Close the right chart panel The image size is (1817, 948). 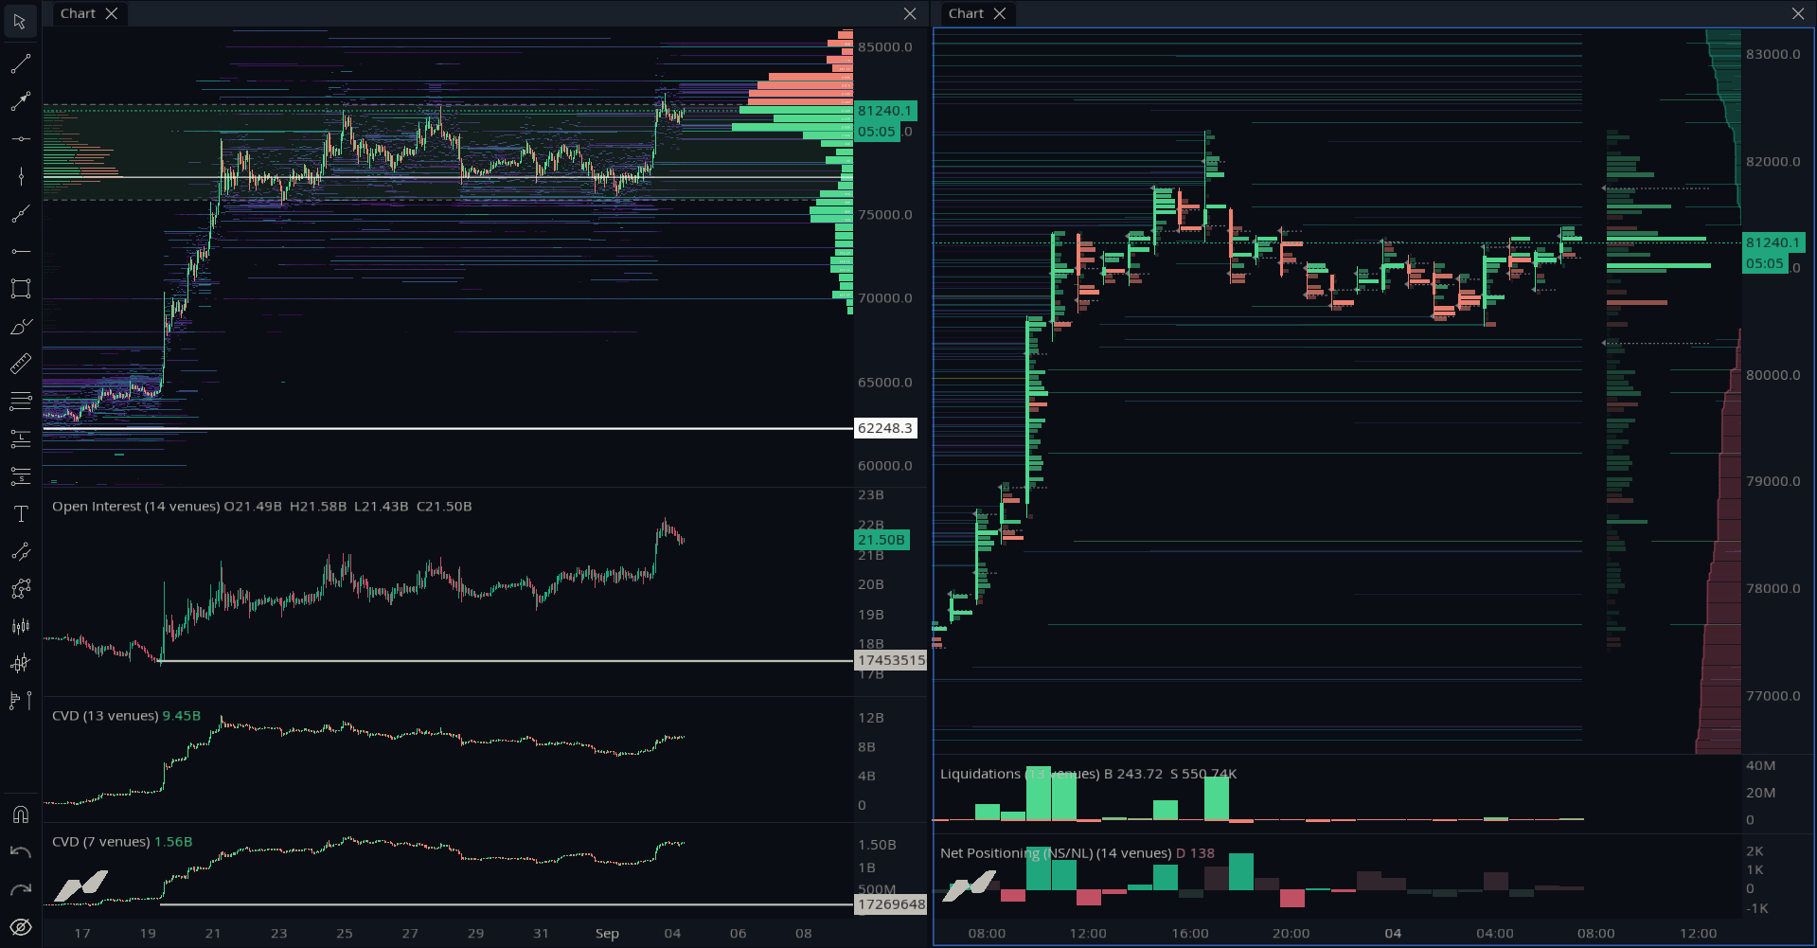1798,13
